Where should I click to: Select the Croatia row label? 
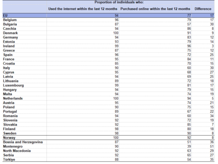pyautogui.click(x=9, y=64)
